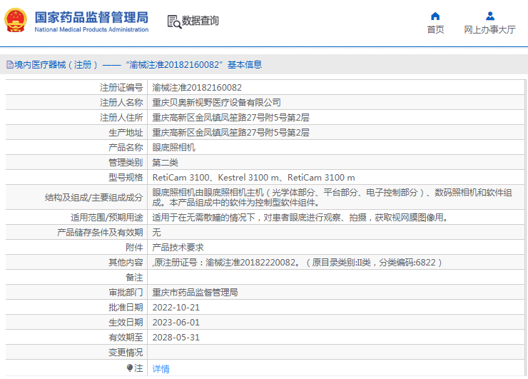Open the 详情 link
The height and width of the screenshot is (379, 528).
click(161, 369)
